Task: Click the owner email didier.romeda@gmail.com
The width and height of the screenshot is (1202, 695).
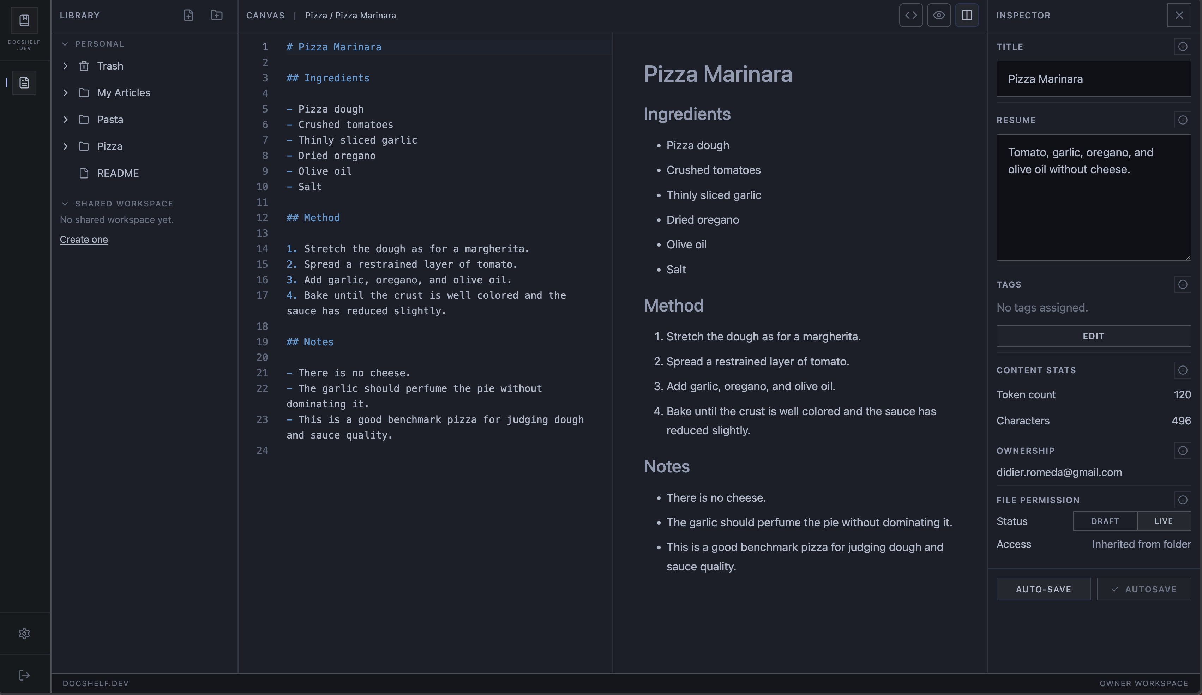Action: click(1059, 472)
